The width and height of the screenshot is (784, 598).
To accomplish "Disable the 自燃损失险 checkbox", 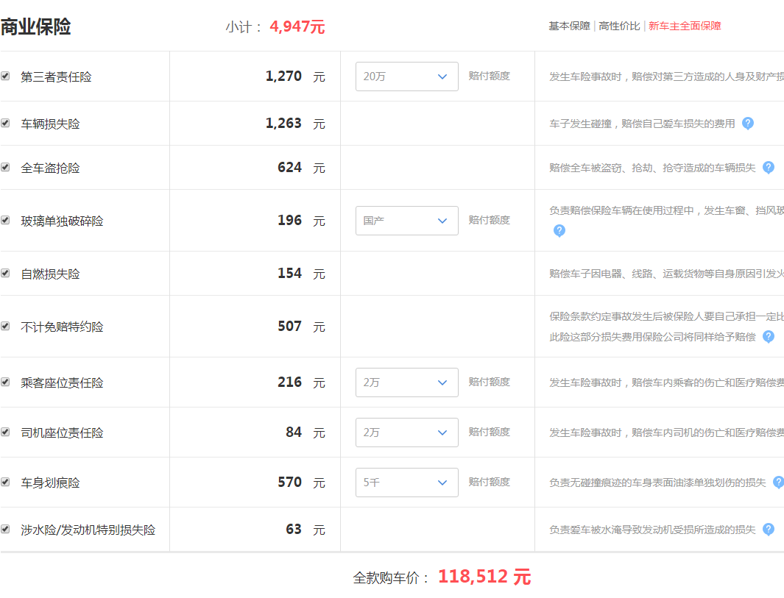I will pos(5,273).
